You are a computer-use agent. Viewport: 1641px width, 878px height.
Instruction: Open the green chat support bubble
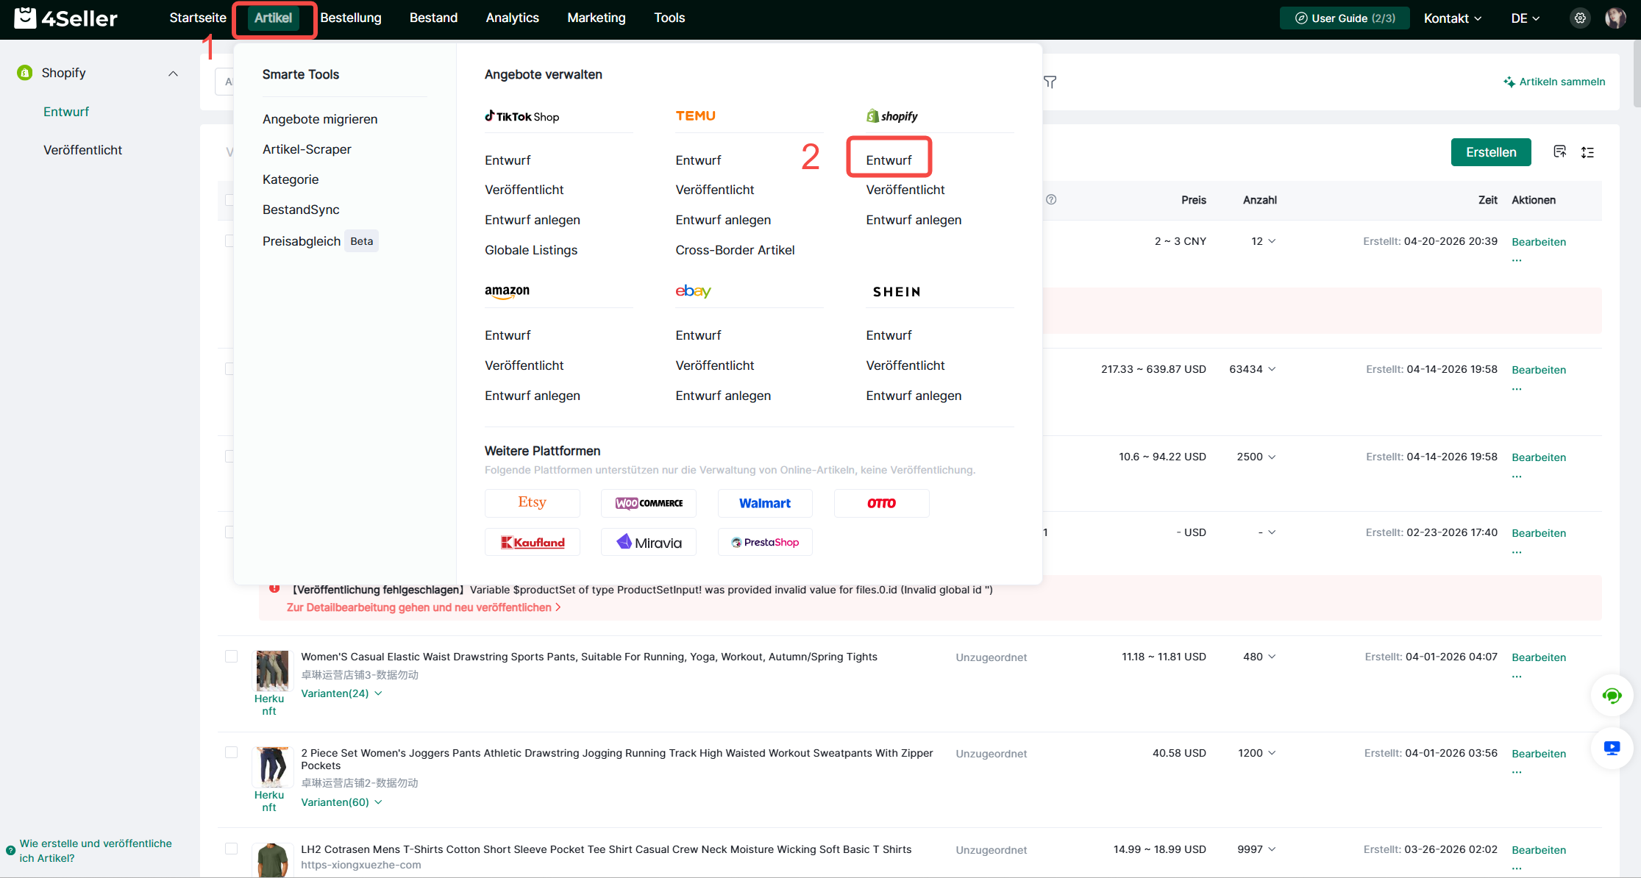pos(1612,696)
